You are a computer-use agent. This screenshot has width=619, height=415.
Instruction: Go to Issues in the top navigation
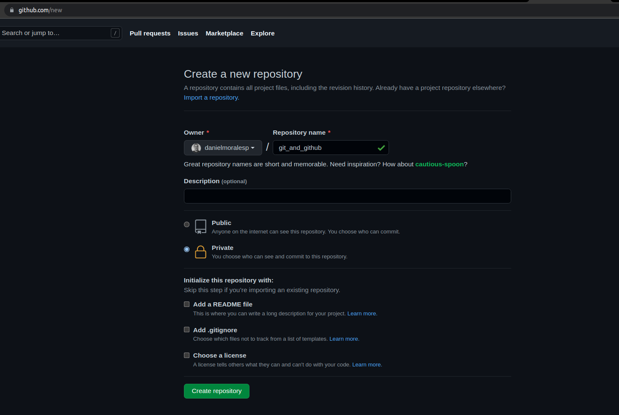pyautogui.click(x=188, y=33)
